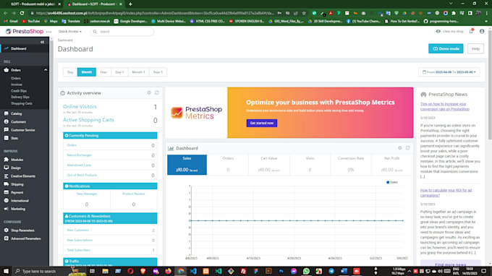Screen dimensions: 492x276
Task: Select the Cart Value chart metric
Action: (269, 165)
